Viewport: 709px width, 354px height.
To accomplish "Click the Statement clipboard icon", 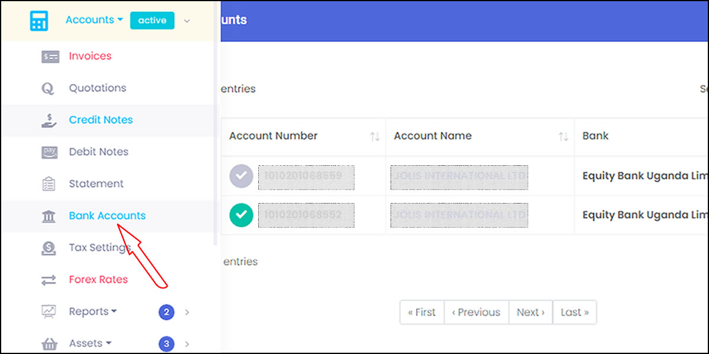I will point(49,184).
